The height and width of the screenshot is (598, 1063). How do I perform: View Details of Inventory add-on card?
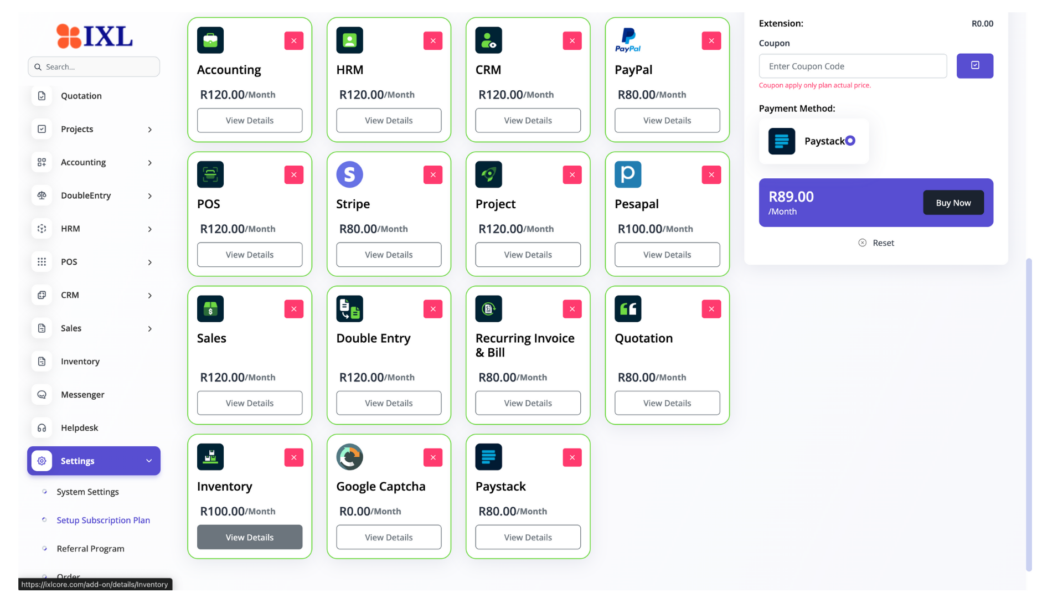tap(250, 537)
